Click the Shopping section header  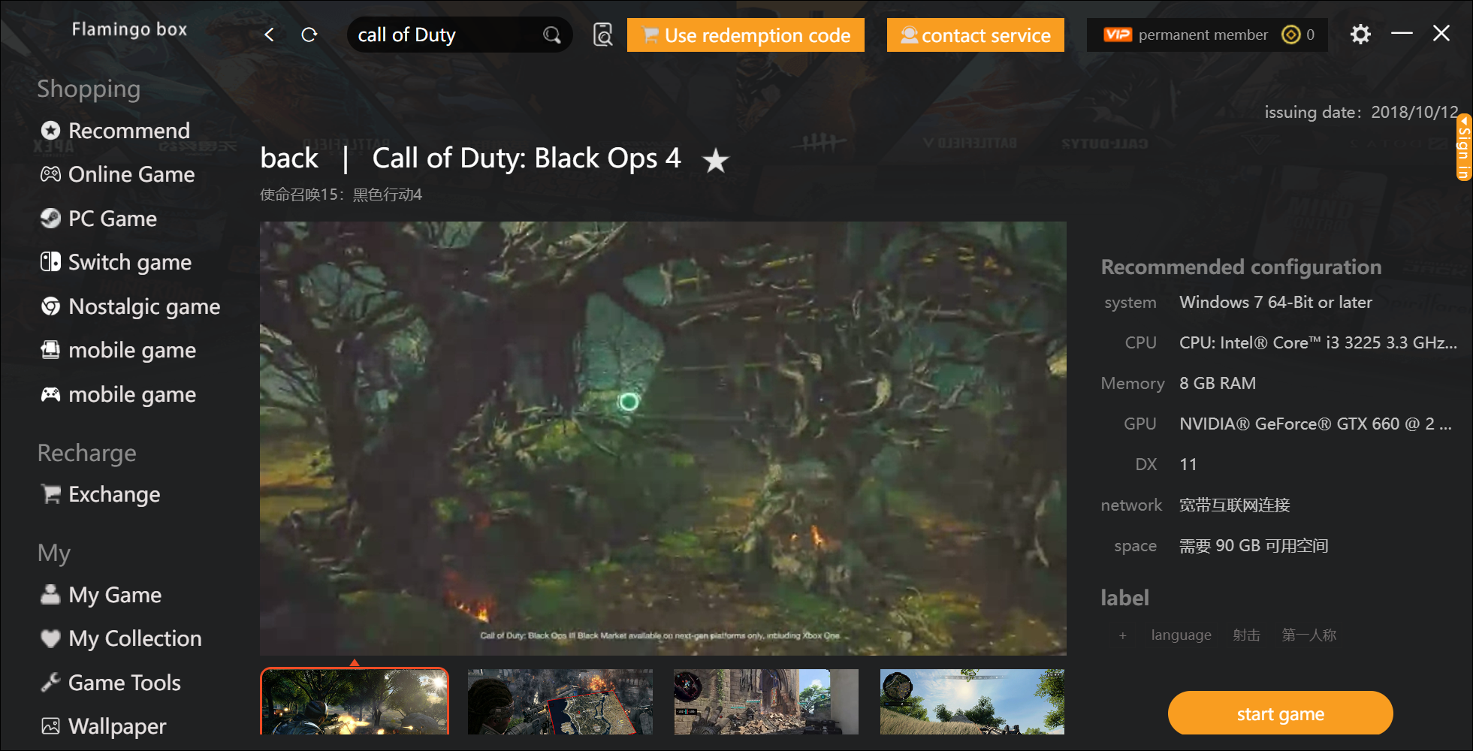89,89
